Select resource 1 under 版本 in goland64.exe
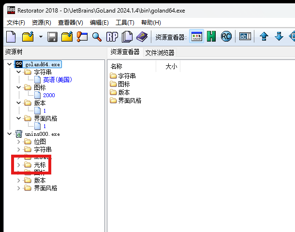The height and width of the screenshot is (232, 295). pyautogui.click(x=44, y=111)
